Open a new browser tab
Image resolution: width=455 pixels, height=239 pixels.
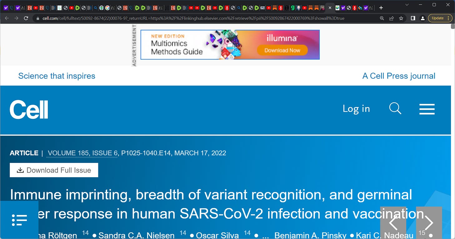(381, 7)
